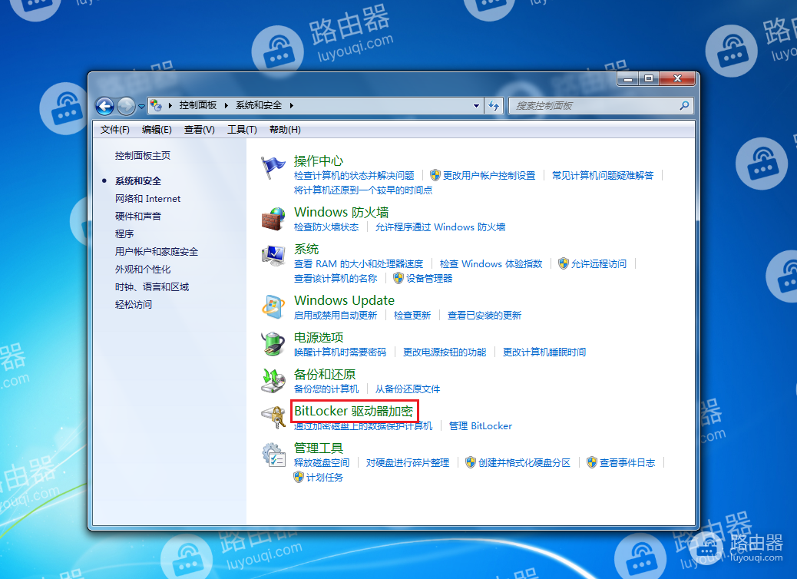Click 检查 Windows 体验指数 link

(491, 264)
